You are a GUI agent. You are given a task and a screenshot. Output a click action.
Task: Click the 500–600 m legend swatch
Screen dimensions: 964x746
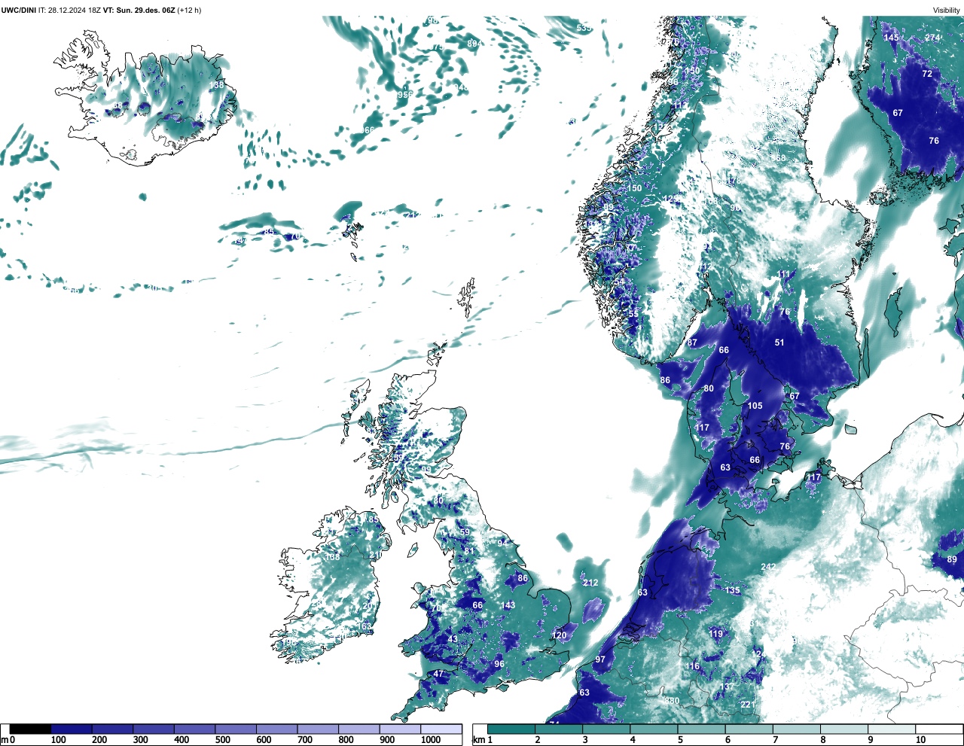[x=236, y=729]
